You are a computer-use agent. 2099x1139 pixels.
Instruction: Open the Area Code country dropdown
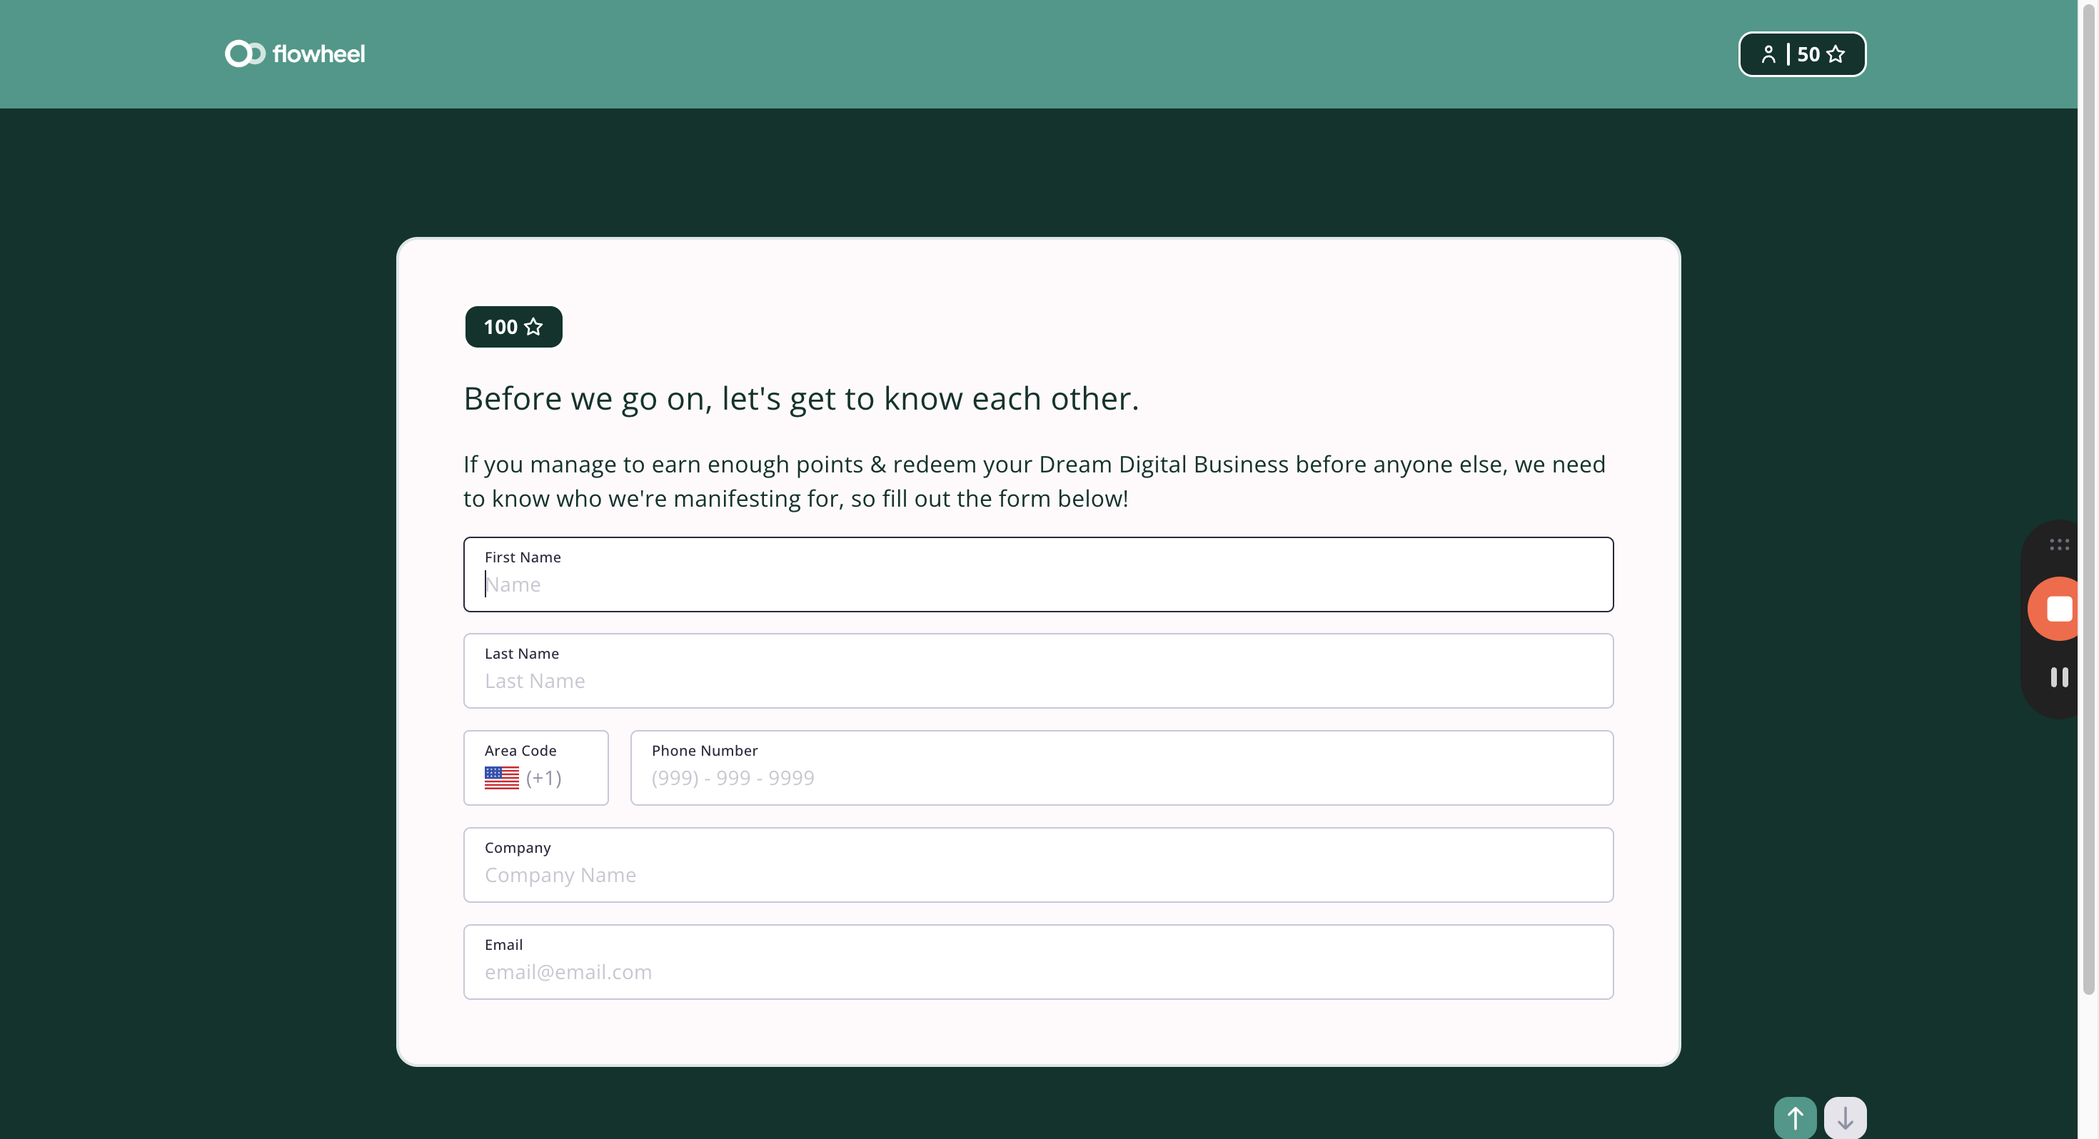(x=535, y=767)
